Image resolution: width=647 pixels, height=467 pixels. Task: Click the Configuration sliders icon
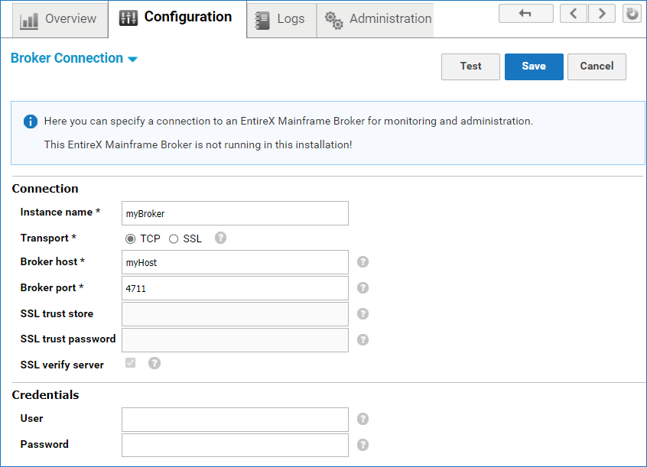pos(128,18)
